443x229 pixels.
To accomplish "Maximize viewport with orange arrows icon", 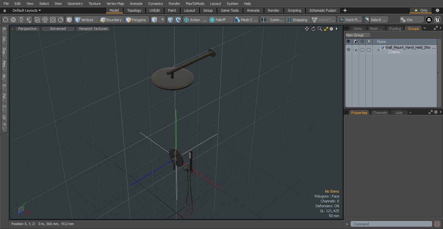I will 326,29.
